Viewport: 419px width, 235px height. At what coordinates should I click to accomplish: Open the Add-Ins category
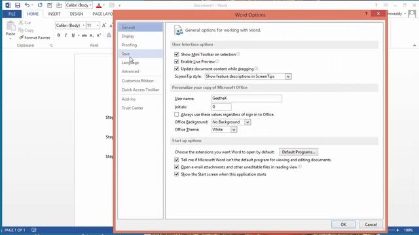click(x=140, y=99)
